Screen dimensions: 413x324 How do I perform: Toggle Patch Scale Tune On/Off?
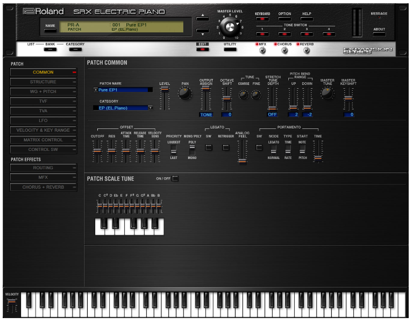175,178
